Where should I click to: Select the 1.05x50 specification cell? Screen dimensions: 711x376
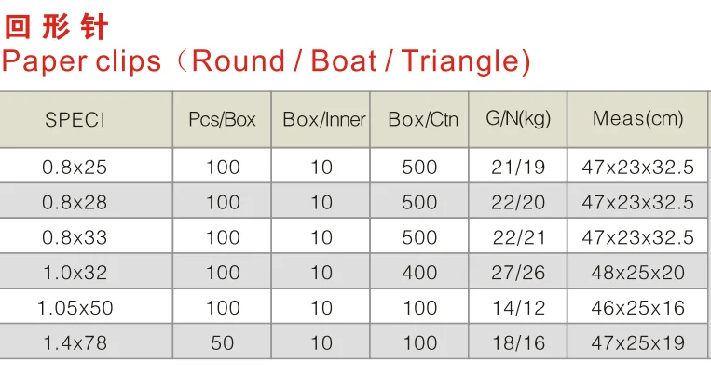75,308
